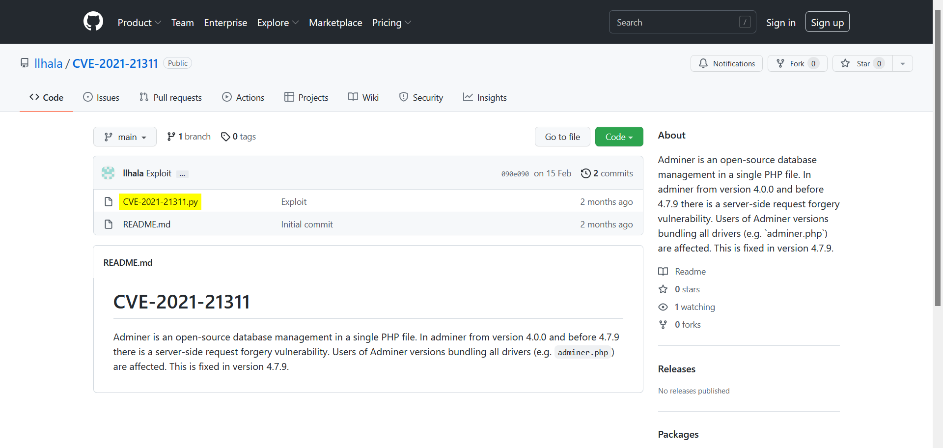This screenshot has width=943, height=448.
Task: Switch to the Projects tab
Action: coord(306,97)
